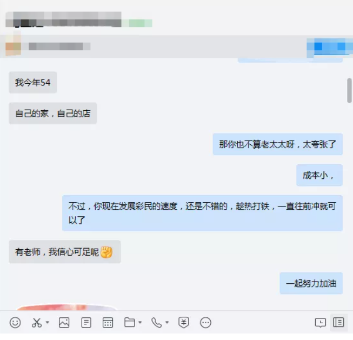Start a call with the phone icon
The height and width of the screenshot is (340, 353).
click(x=156, y=323)
